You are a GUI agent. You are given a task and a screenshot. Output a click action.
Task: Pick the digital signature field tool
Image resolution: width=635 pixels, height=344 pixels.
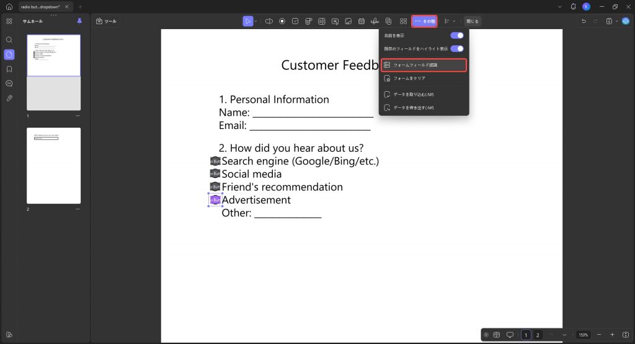click(x=375, y=21)
